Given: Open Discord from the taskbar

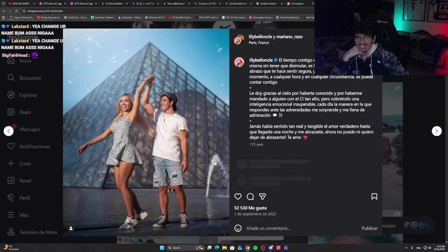Looking at the screenshot, I should (x=271, y=248).
